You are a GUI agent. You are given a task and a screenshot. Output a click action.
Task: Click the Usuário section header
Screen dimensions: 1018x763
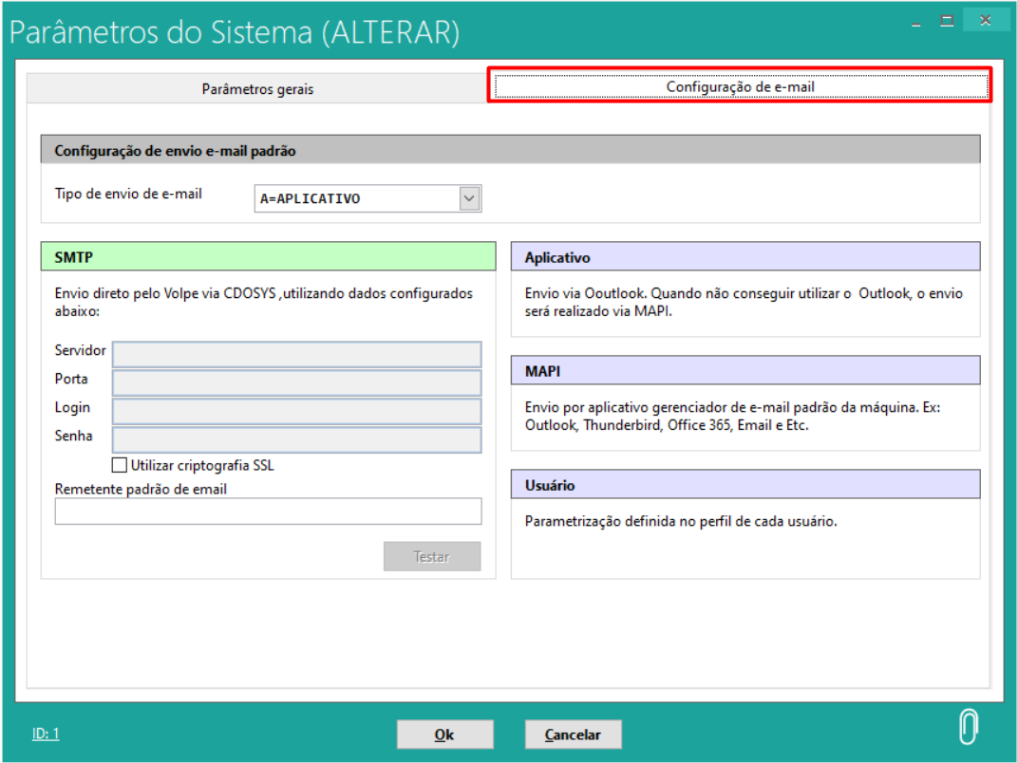[x=745, y=485]
